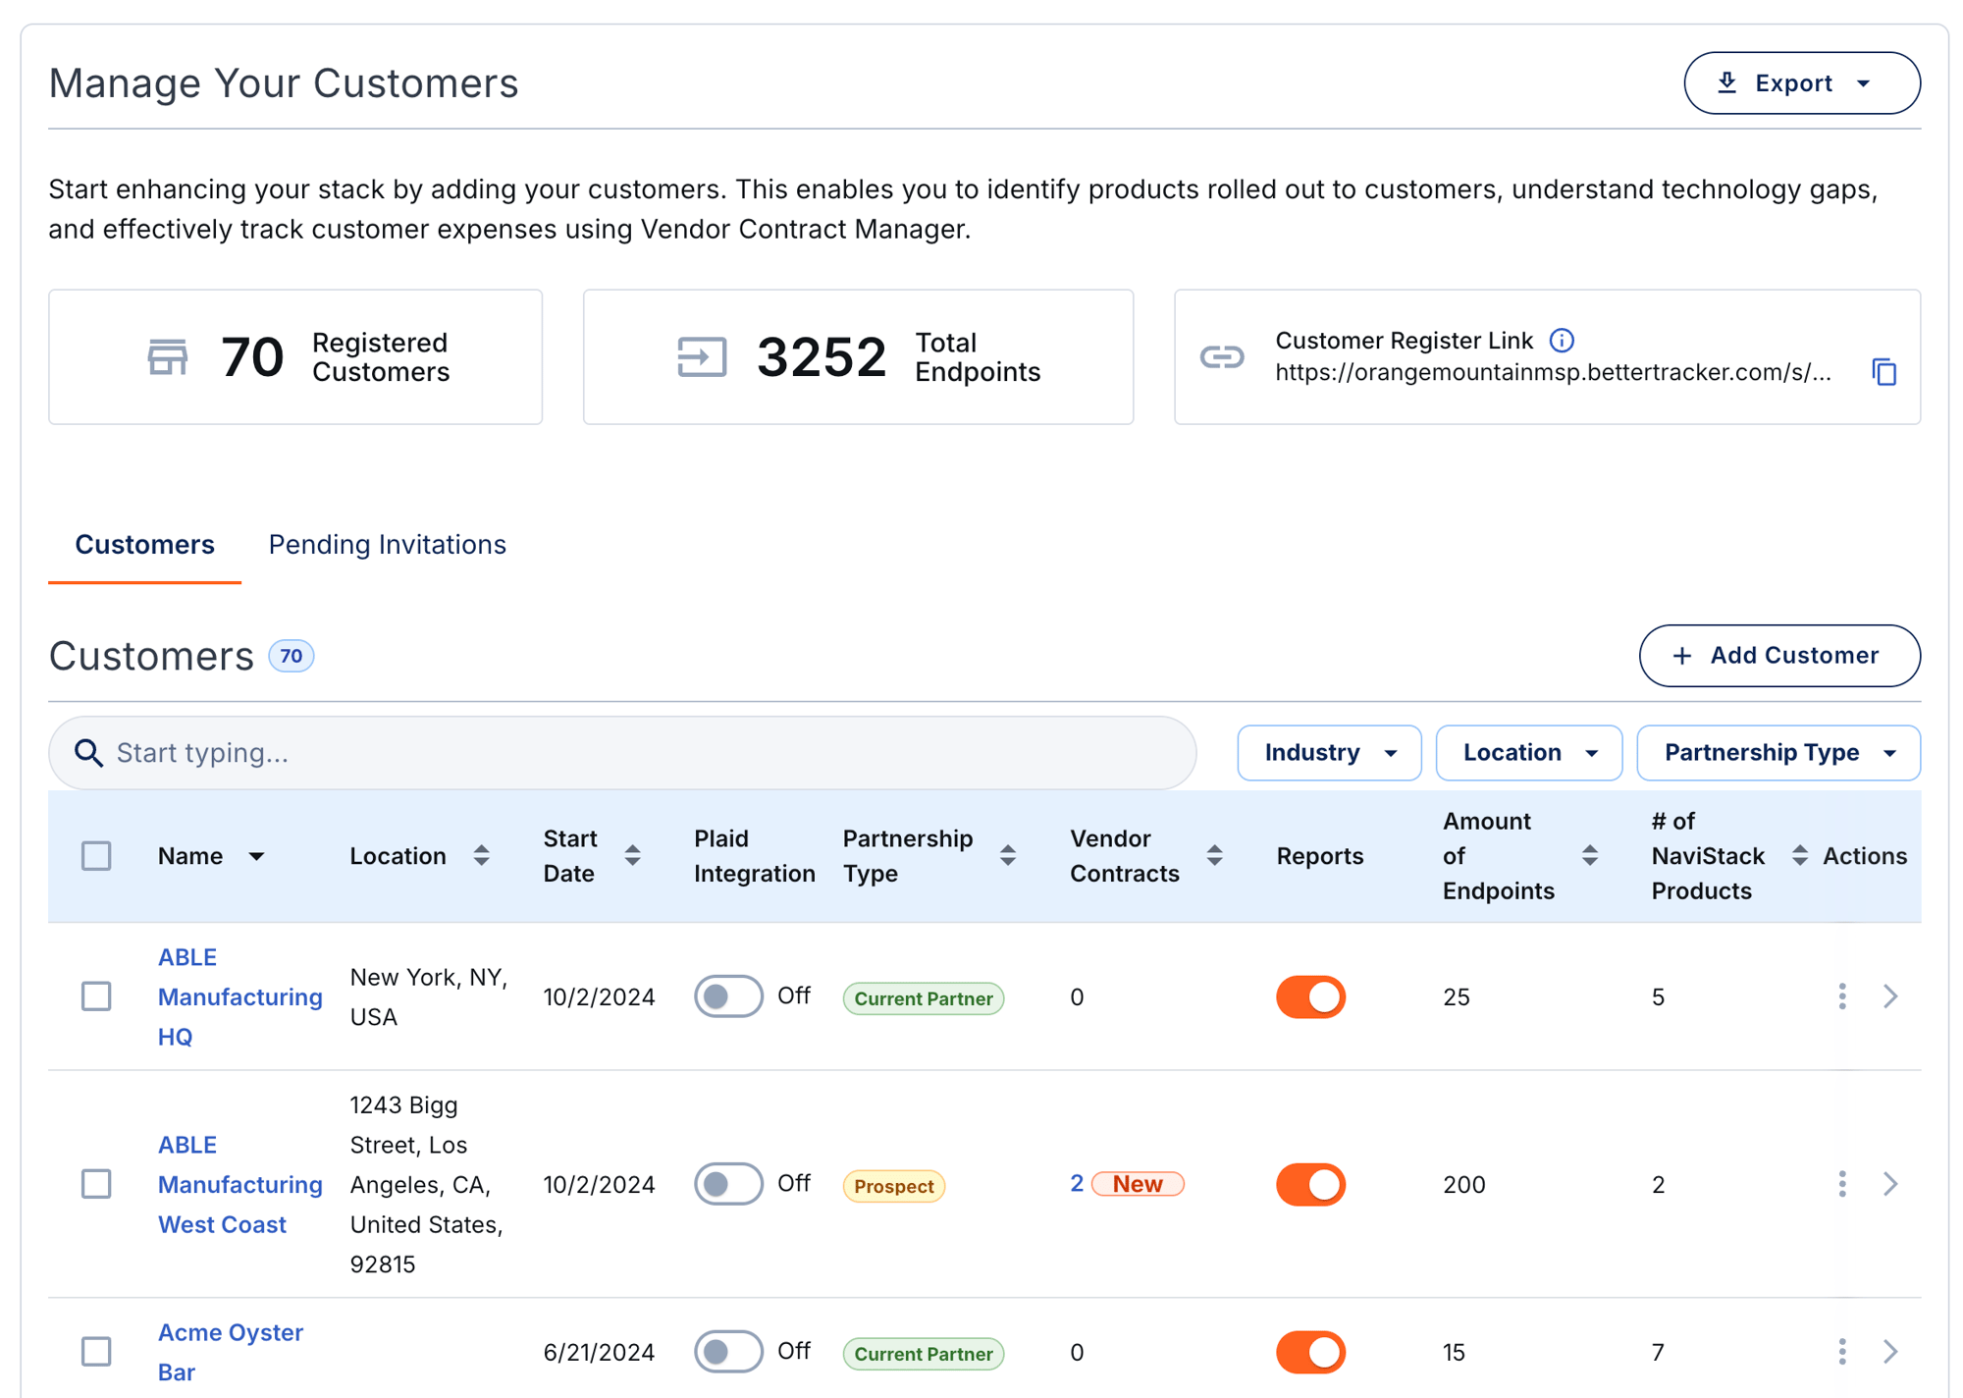Open the Industry filter dropdown
This screenshot has height=1398, width=1963.
click(x=1329, y=753)
